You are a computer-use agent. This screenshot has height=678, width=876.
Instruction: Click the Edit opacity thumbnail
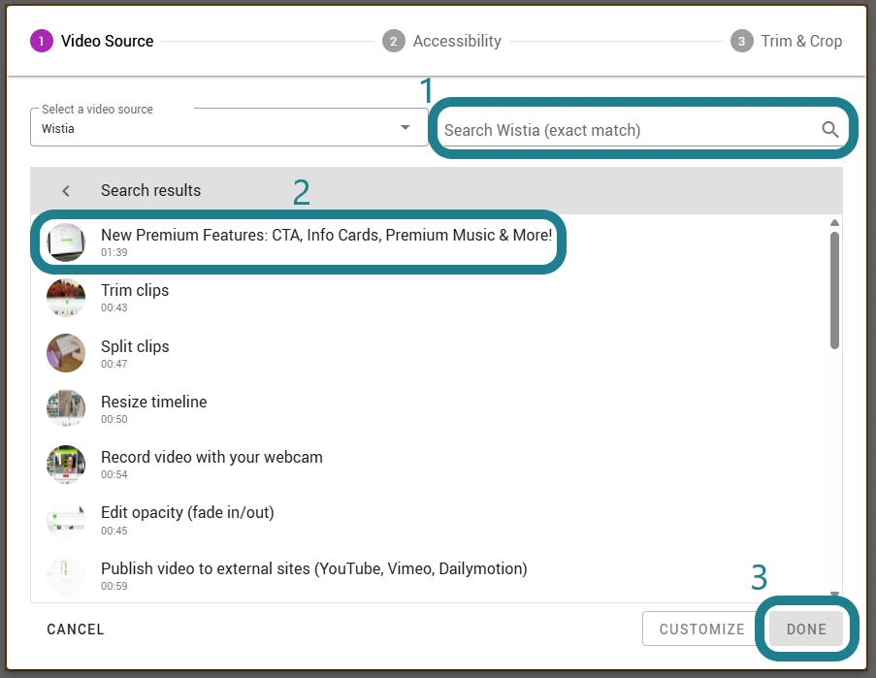[x=66, y=520]
